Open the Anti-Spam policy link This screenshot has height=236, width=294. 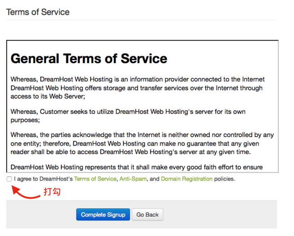click(x=132, y=179)
